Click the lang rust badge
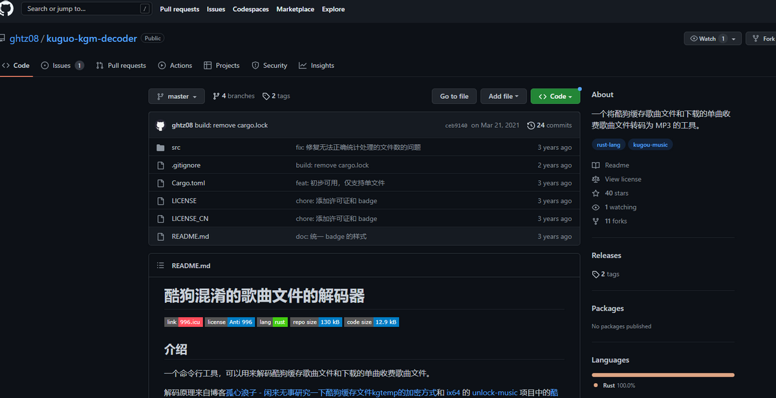 pyautogui.click(x=272, y=322)
